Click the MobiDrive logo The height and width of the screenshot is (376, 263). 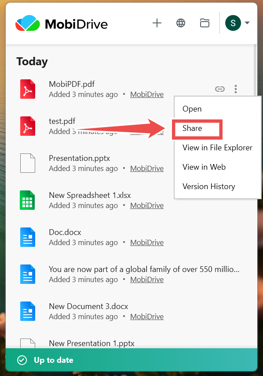click(x=62, y=23)
